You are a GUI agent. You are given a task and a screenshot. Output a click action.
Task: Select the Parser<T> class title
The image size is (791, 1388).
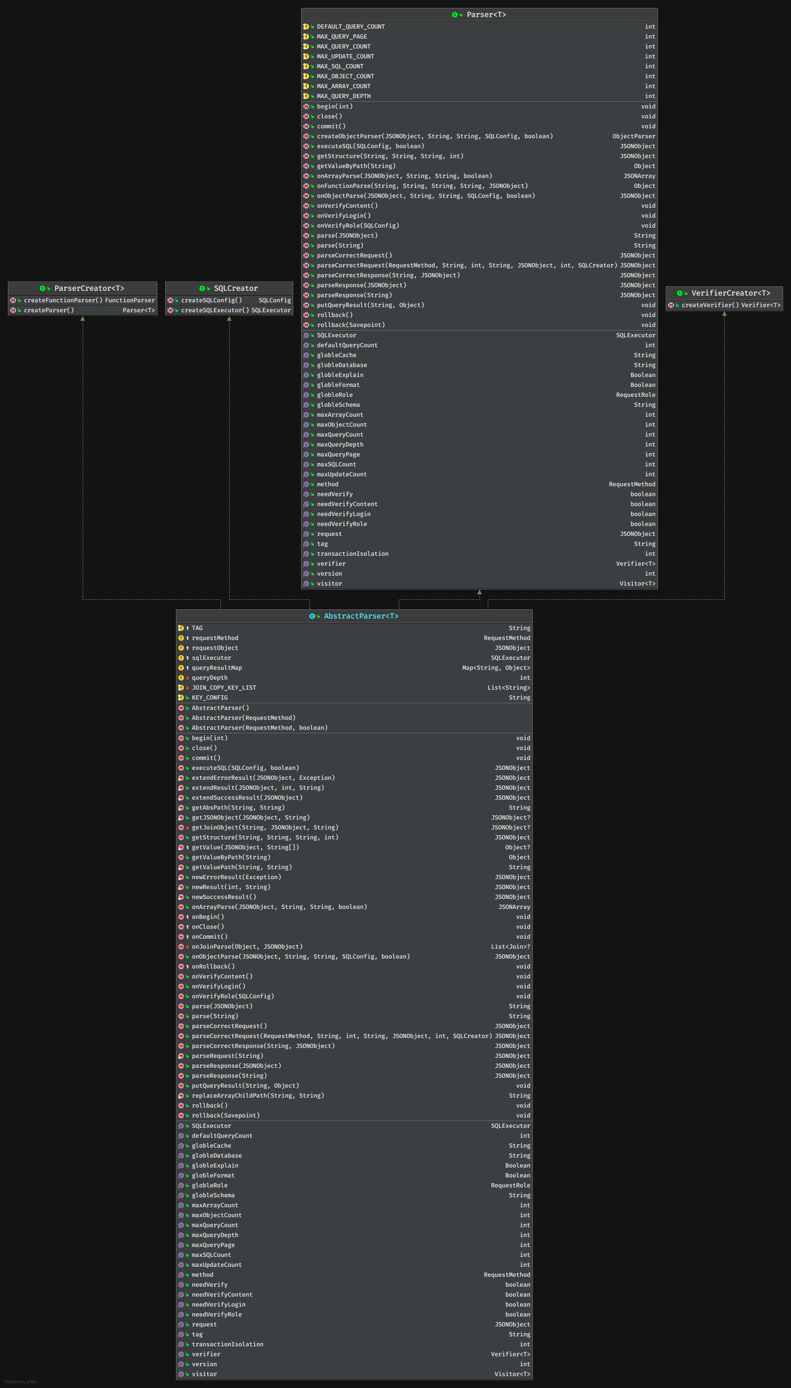click(486, 15)
